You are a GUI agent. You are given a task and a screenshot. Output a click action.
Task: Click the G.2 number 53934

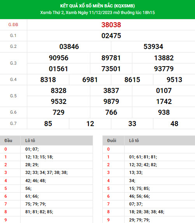point(153,47)
